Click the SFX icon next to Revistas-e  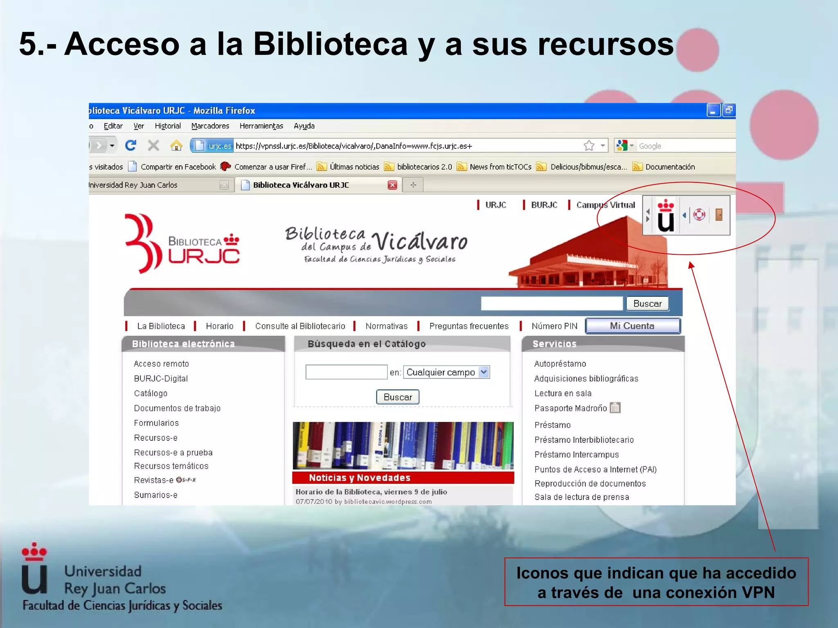186,480
